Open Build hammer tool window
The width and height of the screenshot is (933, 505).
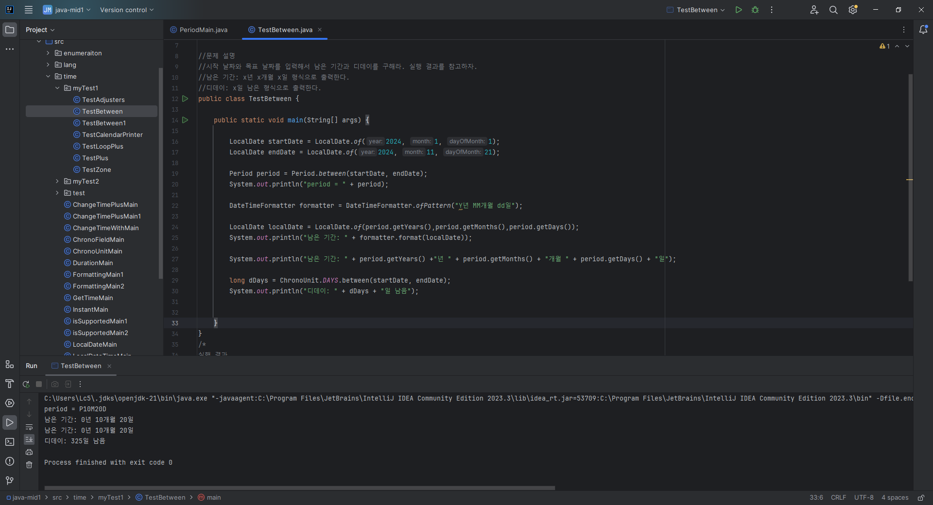(x=10, y=384)
